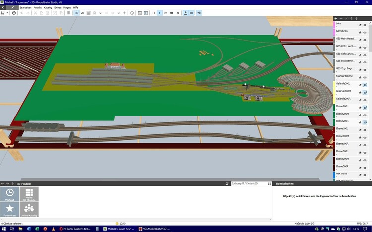
Task: Select camera preset 9
Action: pyautogui.click(x=118, y=13)
